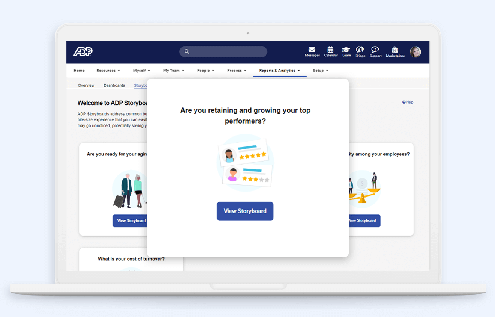Viewport: 495px width, 317px height.
Task: Click the magnifying glass in the search bar
Action: tap(187, 51)
